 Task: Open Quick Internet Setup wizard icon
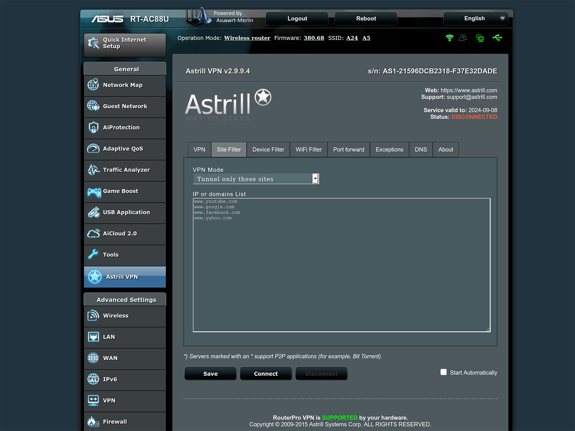[x=93, y=43]
